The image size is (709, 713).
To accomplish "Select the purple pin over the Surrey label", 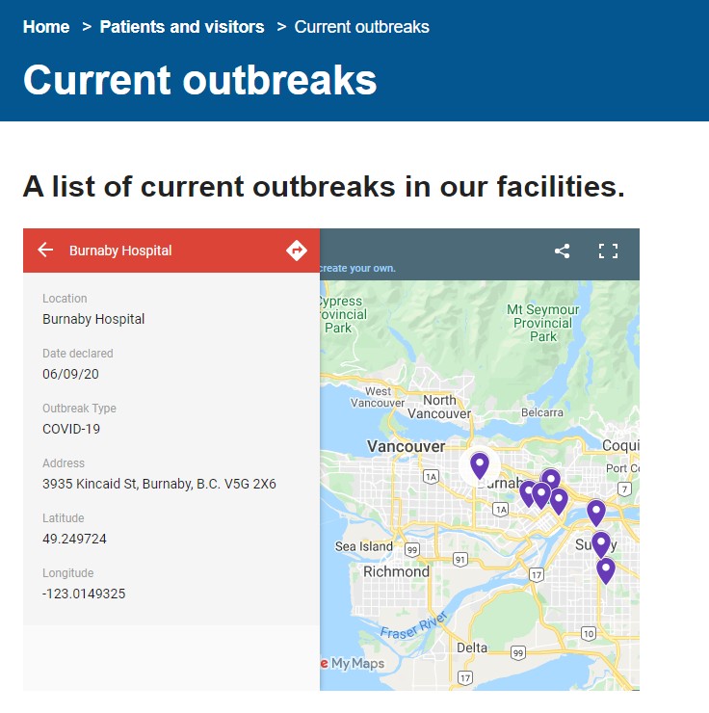I will (601, 544).
